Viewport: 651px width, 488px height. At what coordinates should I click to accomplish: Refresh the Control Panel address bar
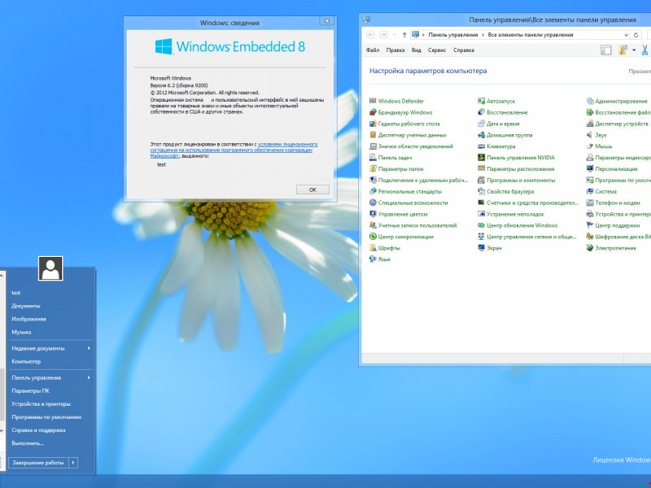click(636, 35)
